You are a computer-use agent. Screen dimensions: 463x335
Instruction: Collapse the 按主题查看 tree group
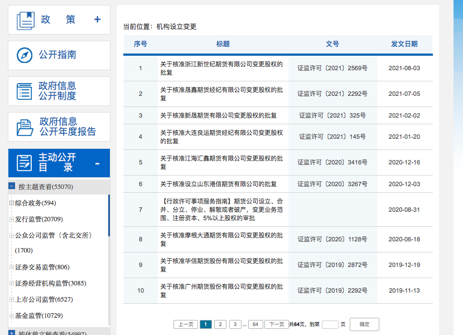tap(12, 187)
